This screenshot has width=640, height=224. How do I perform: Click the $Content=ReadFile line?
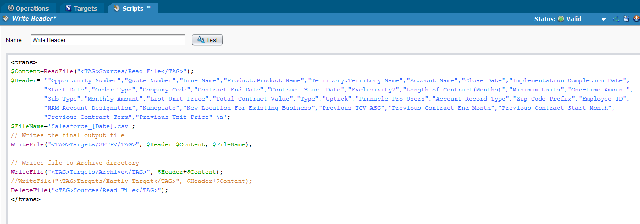[103, 71]
